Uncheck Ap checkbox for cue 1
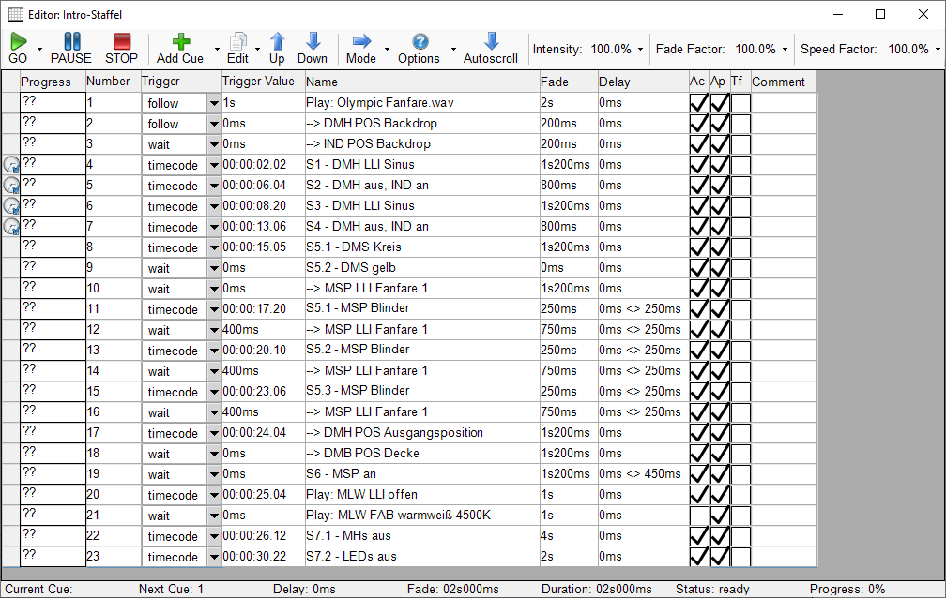The width and height of the screenshot is (946, 598). pos(719,103)
